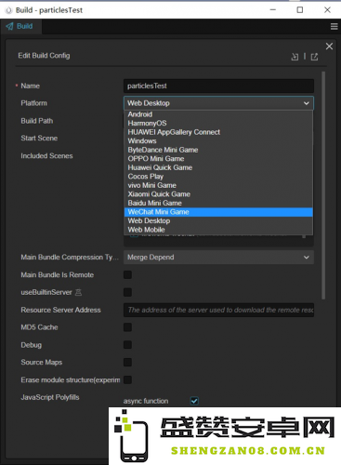Expand the Main Bundle Compression Type dropdown
The image size is (341, 465).
218,258
